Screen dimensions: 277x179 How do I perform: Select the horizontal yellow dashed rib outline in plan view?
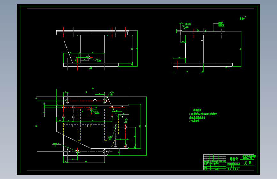(x=84, y=126)
